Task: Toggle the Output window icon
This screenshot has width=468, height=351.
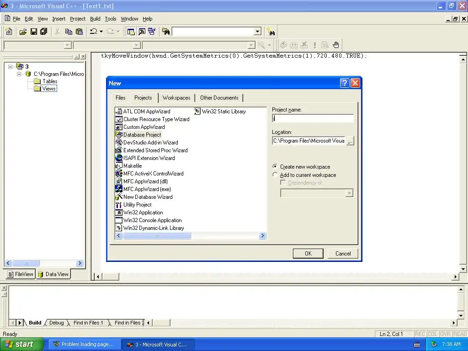Action: 142,32
